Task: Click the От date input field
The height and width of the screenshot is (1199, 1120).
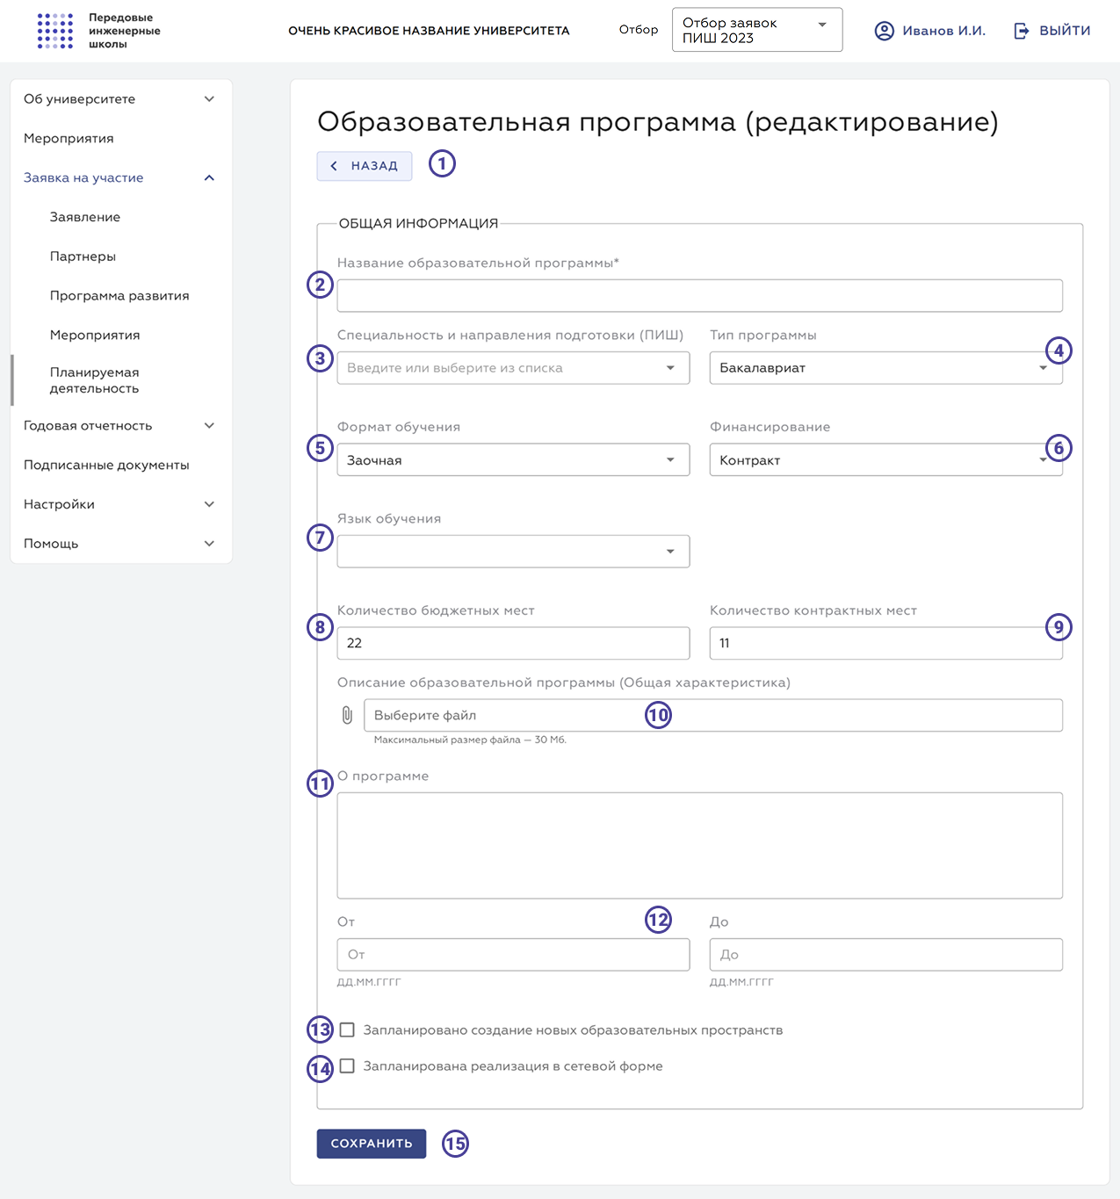Action: click(x=513, y=955)
